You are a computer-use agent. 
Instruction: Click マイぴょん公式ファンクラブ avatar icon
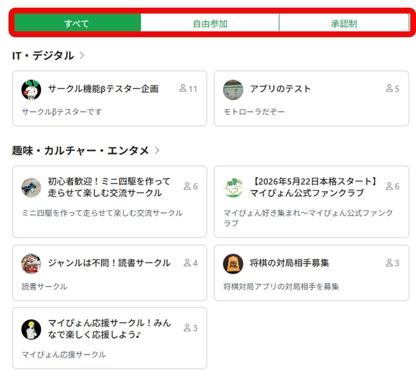click(x=233, y=187)
